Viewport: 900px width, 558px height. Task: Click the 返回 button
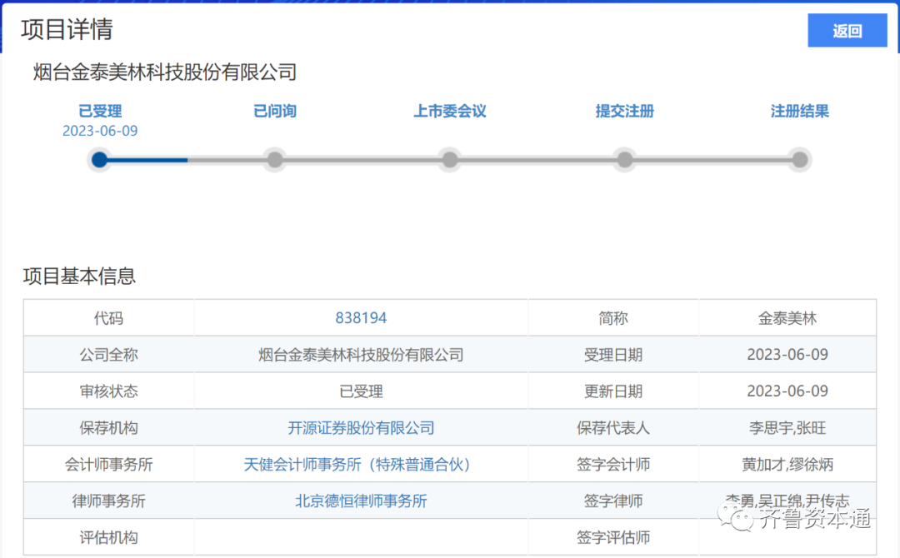847,30
